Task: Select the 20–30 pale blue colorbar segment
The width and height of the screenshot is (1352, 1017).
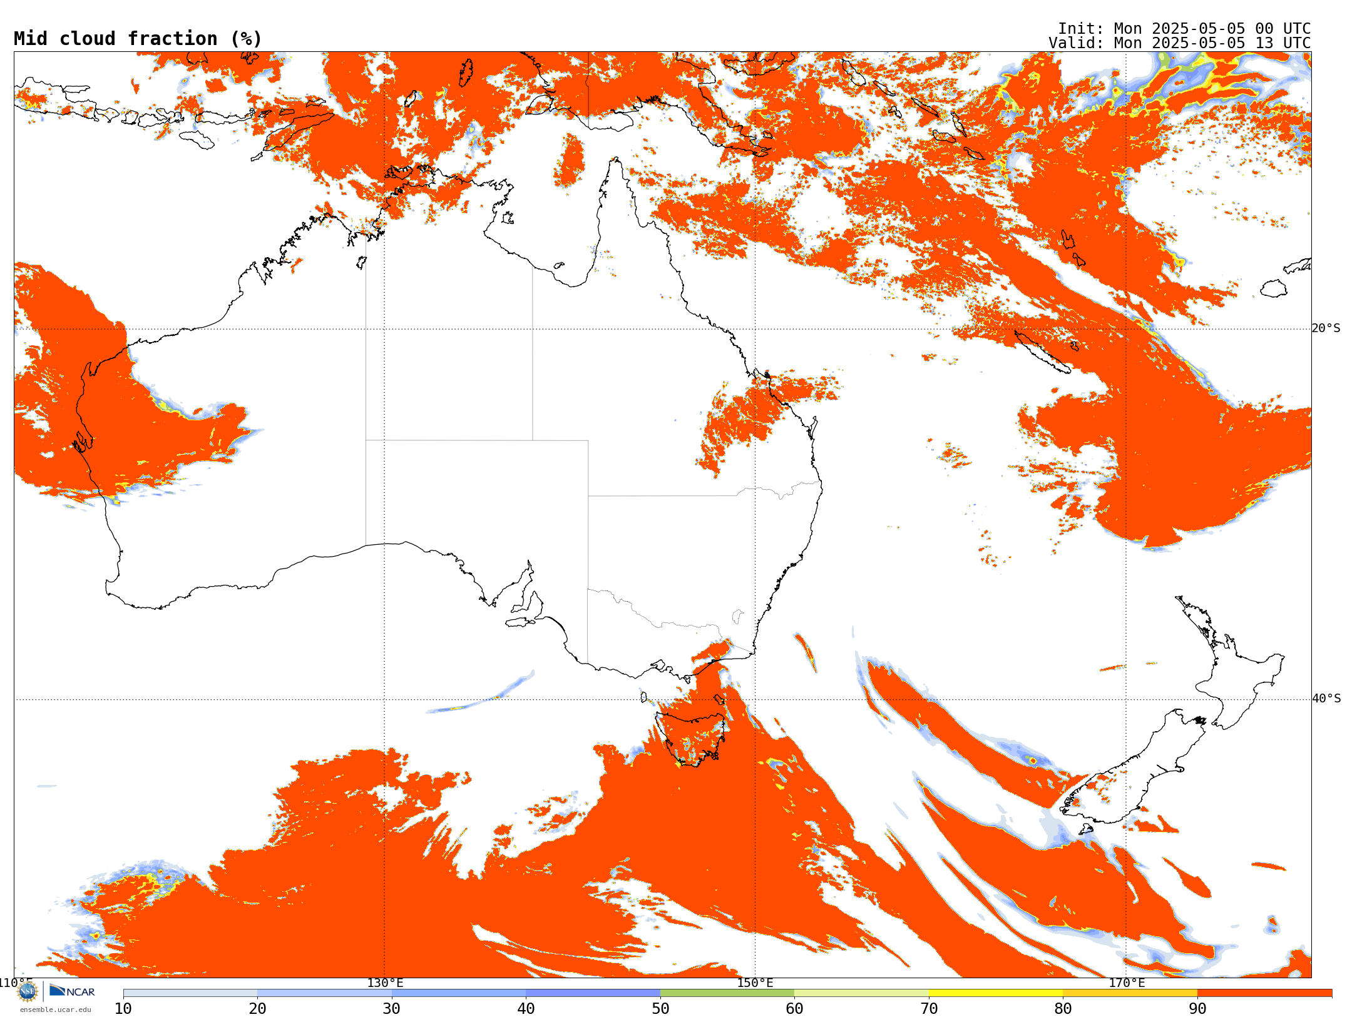Action: pyautogui.click(x=324, y=993)
